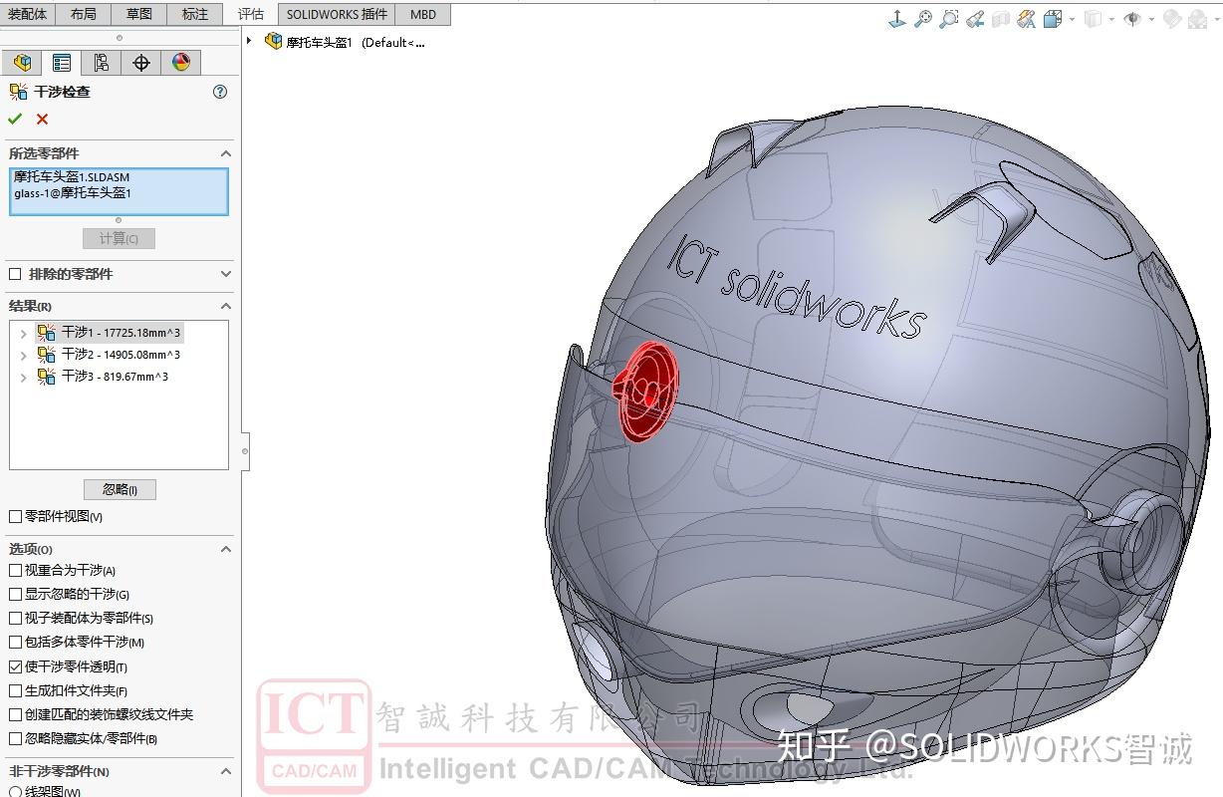Click the Zoom to Area magnifier icon
Screen dimensions: 1223x797
[948, 18]
